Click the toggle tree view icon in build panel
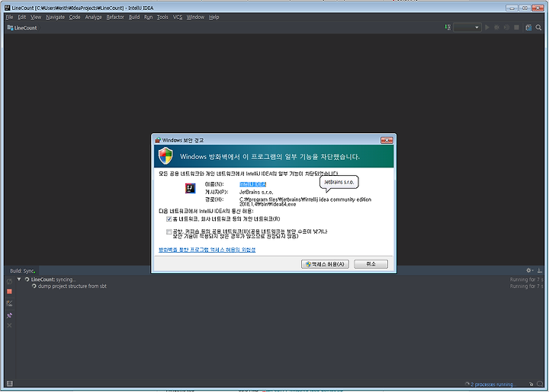The height and width of the screenshot is (392, 549). (x=9, y=304)
